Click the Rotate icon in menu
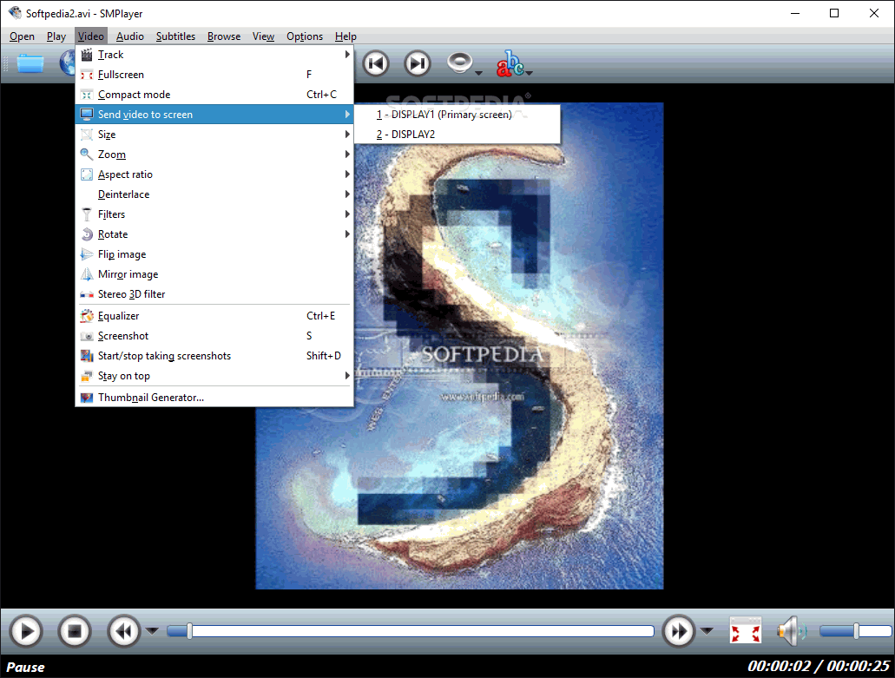 (x=87, y=234)
